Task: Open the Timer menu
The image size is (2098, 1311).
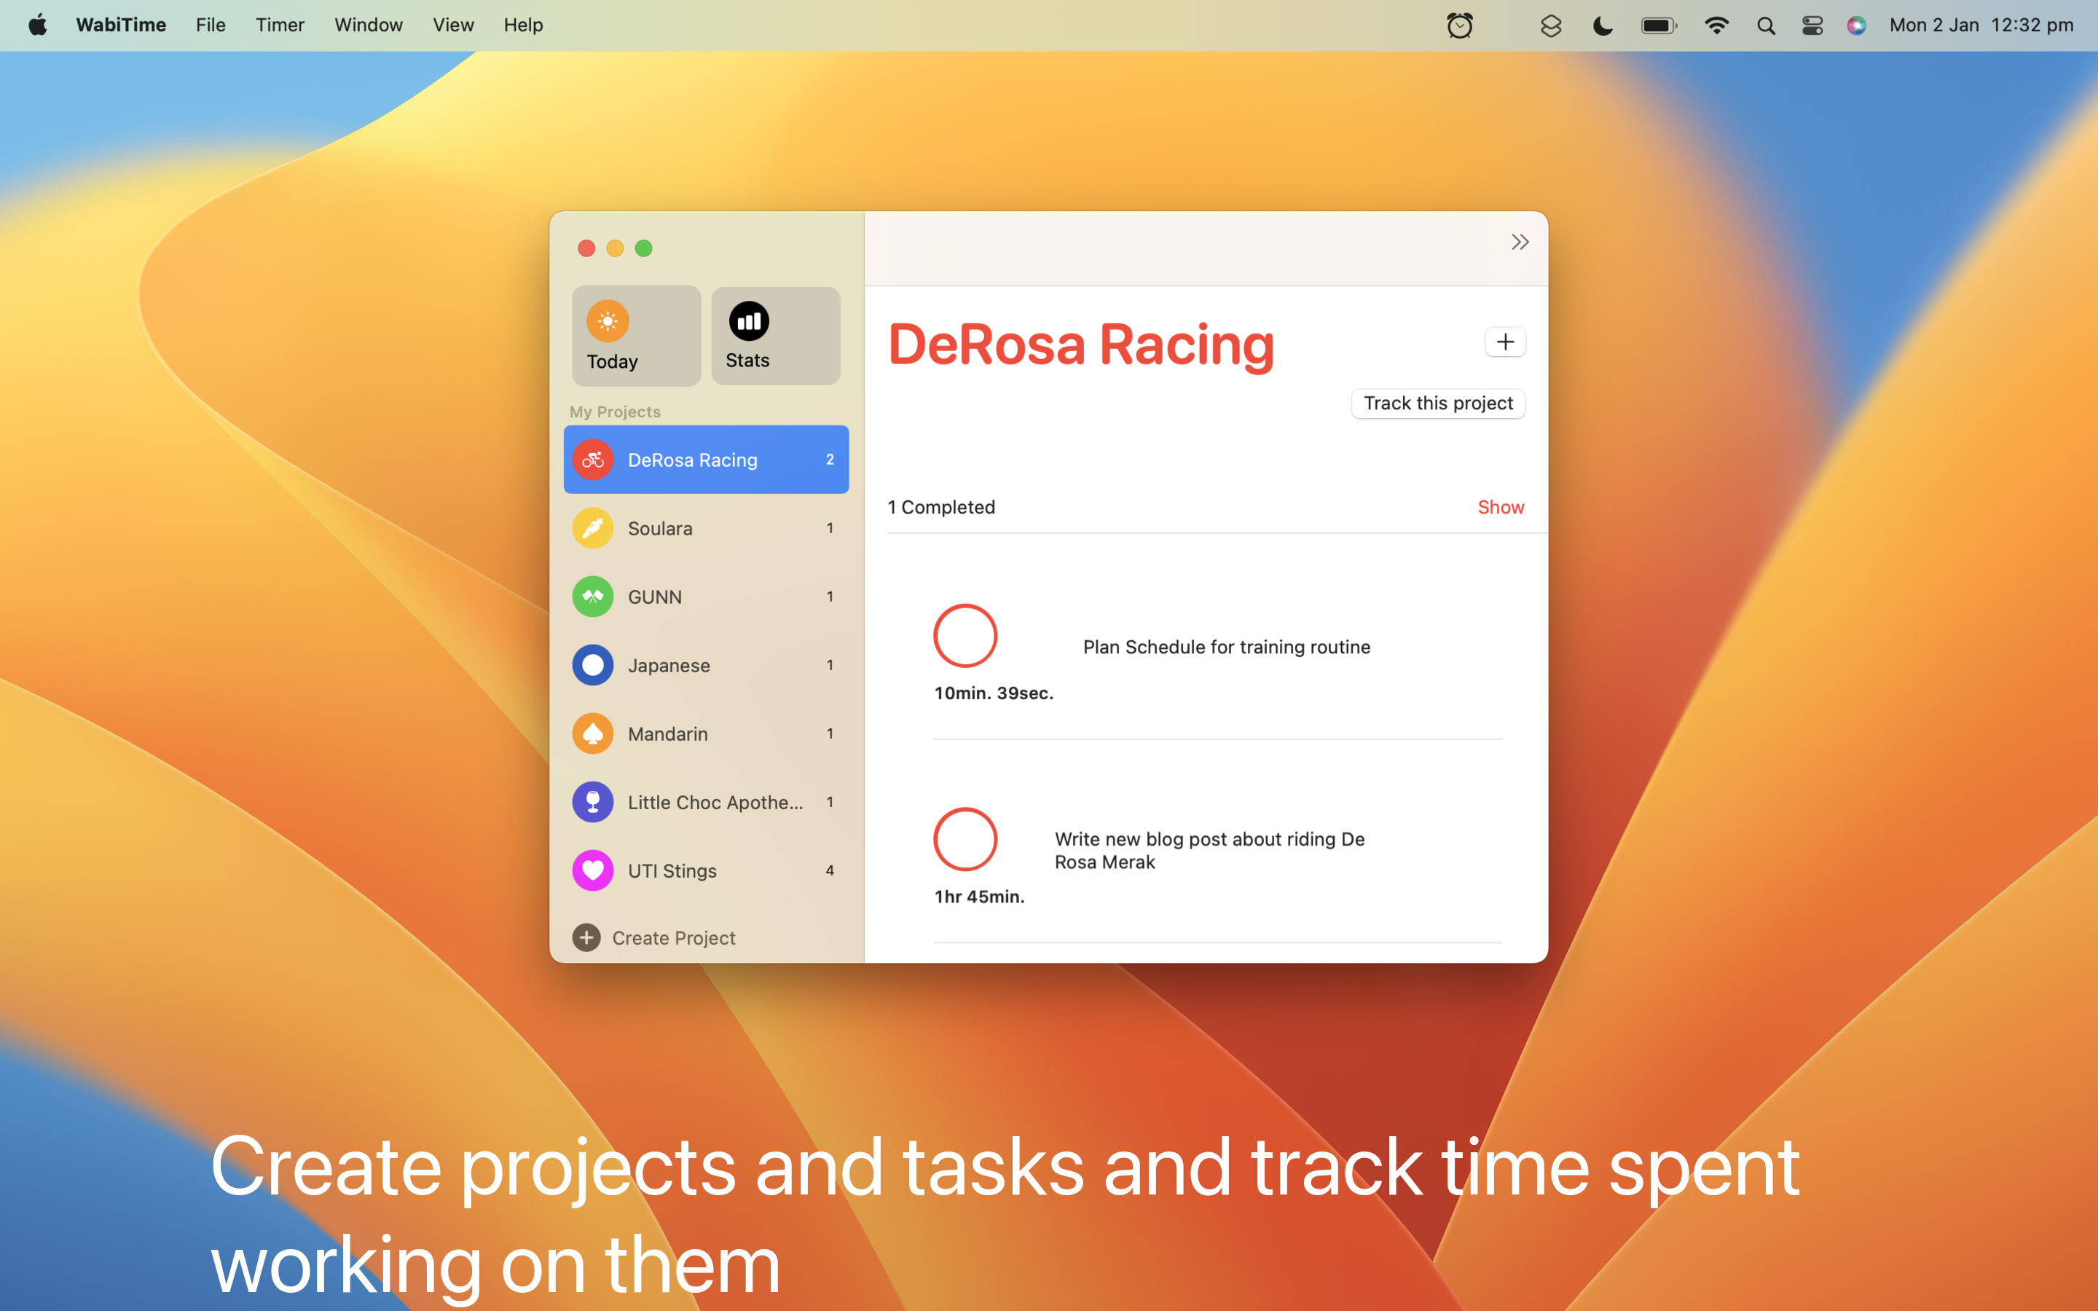Action: [280, 25]
